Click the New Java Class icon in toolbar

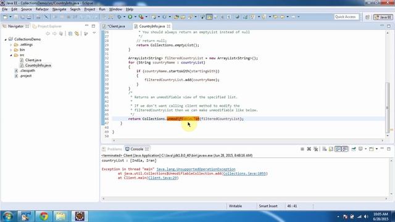[x=164, y=17]
